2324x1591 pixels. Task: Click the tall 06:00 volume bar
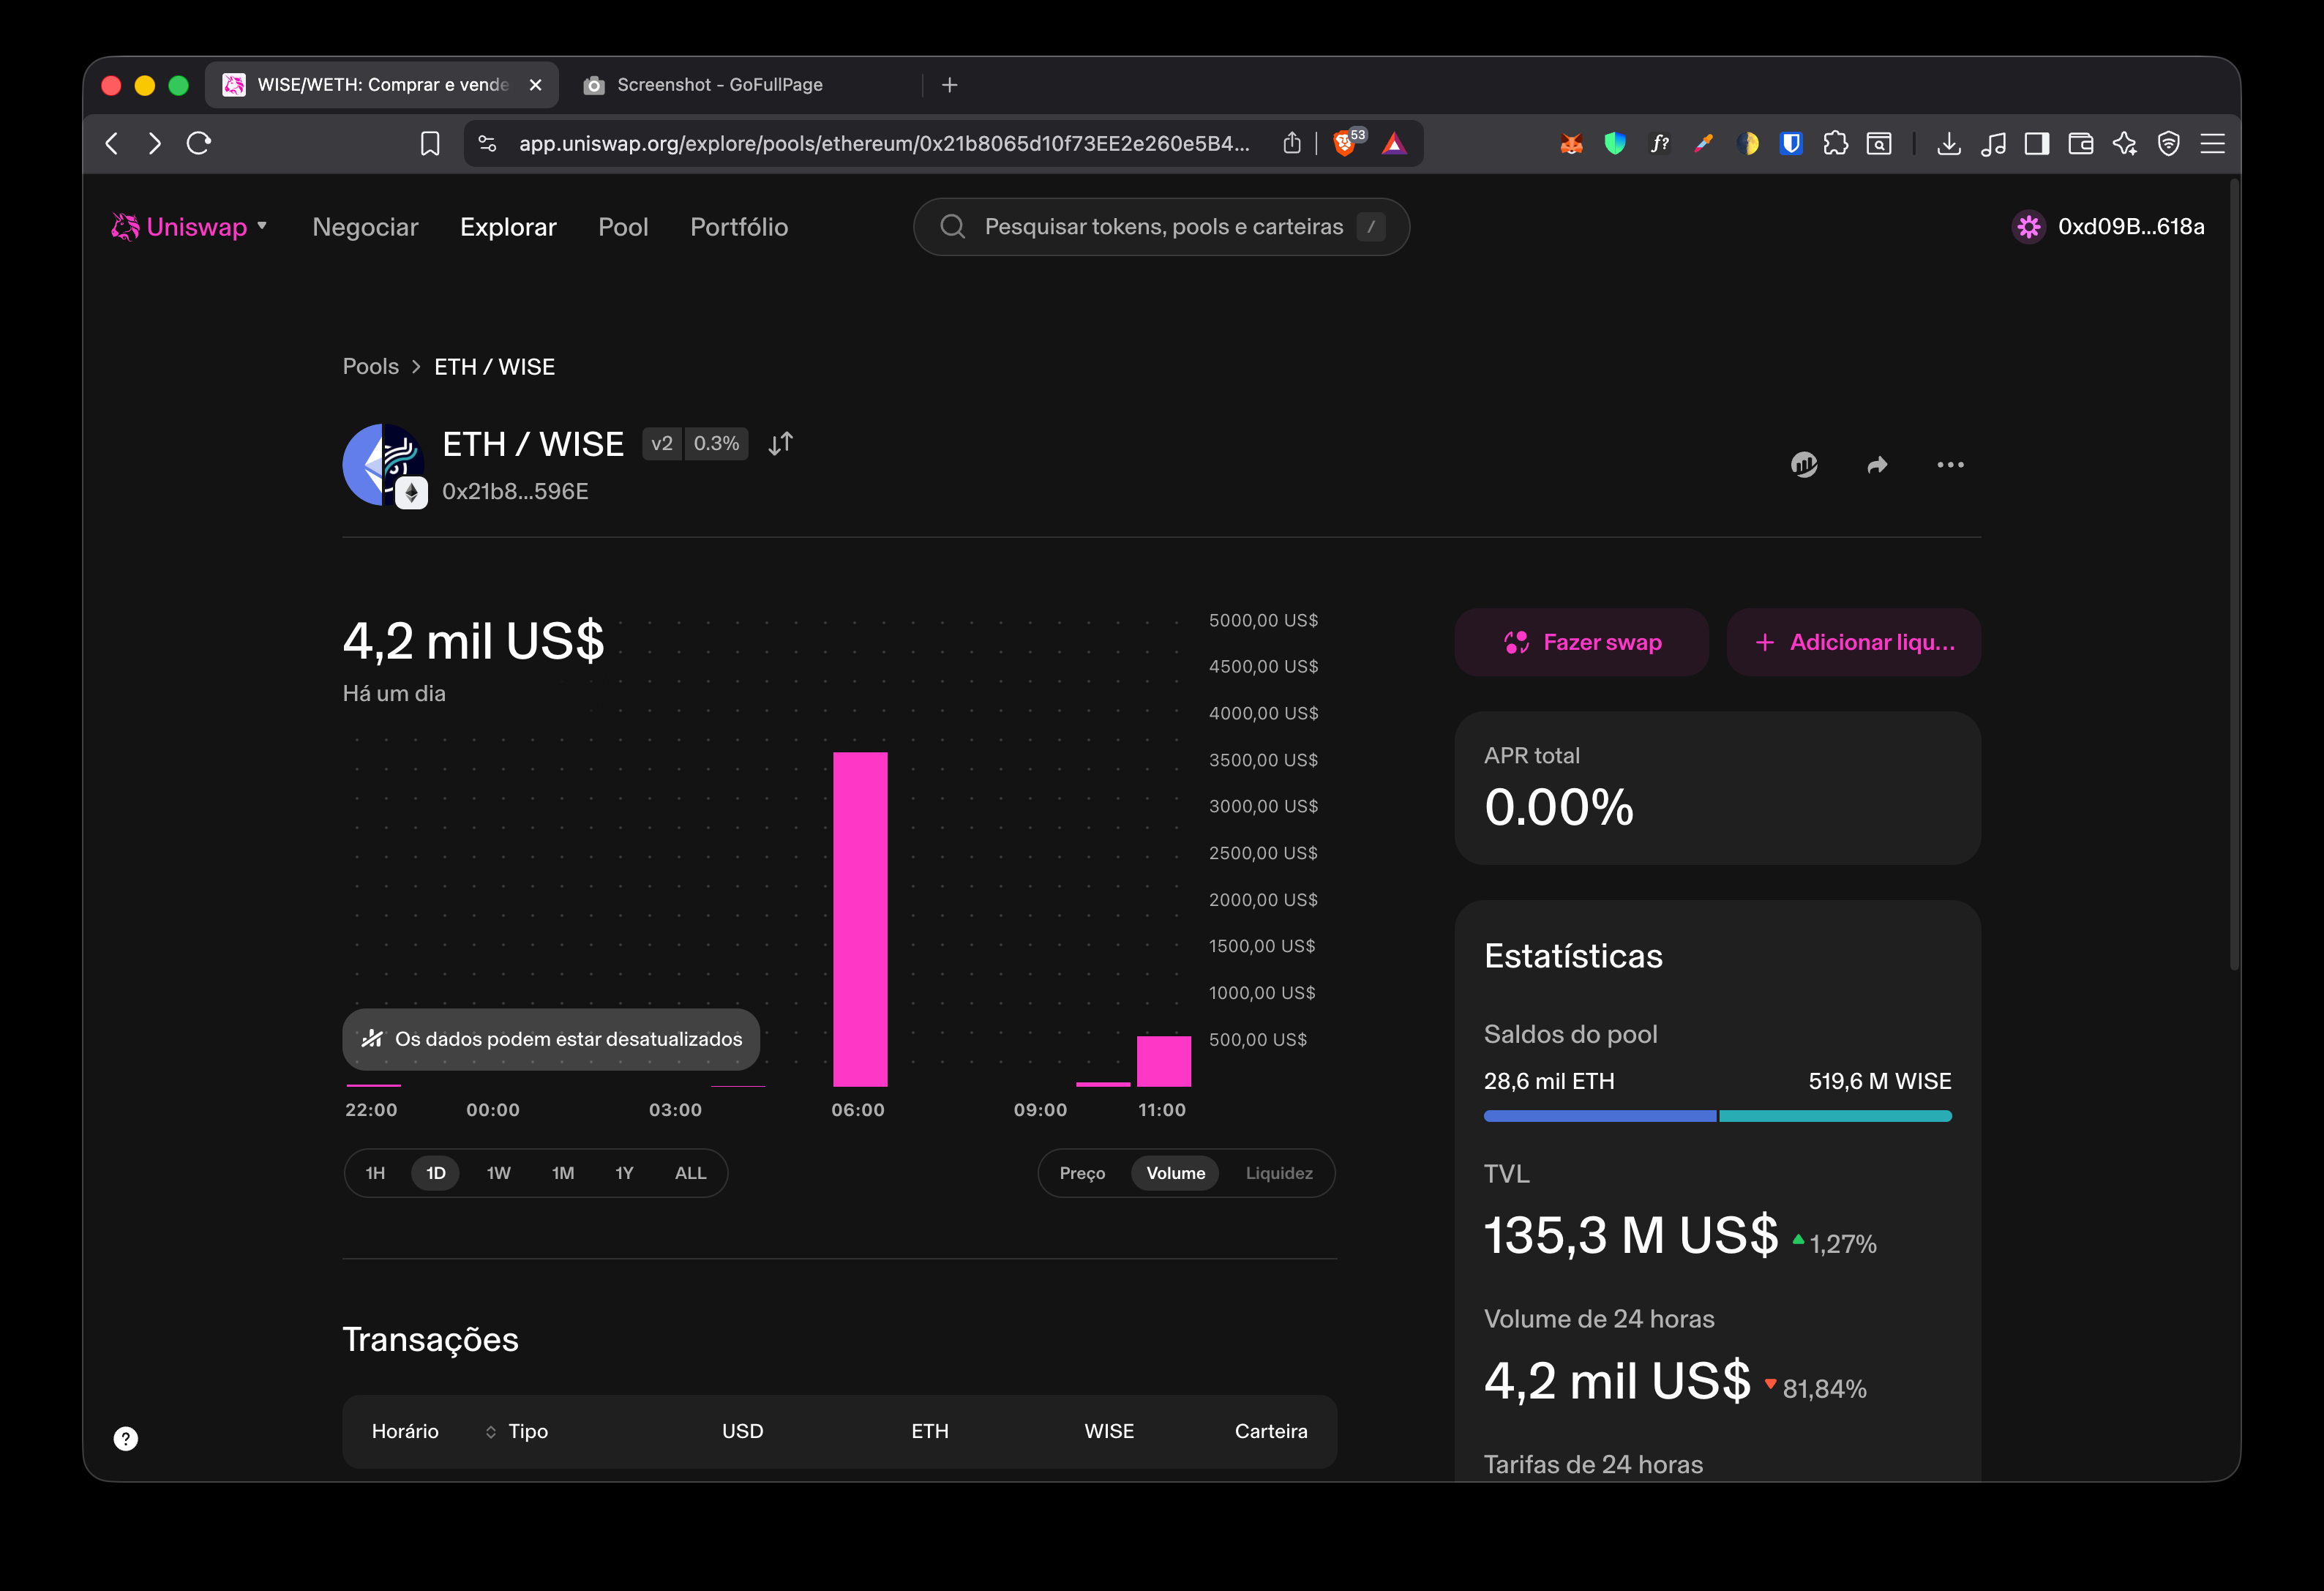pos(860,919)
